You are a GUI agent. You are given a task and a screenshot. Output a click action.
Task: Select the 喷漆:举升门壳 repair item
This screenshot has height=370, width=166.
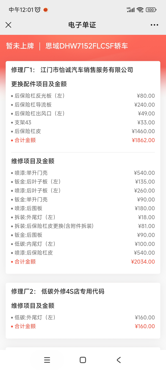point(83,173)
